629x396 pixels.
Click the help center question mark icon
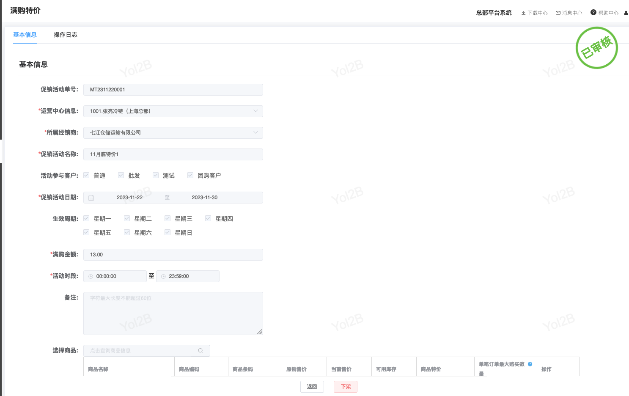(593, 13)
